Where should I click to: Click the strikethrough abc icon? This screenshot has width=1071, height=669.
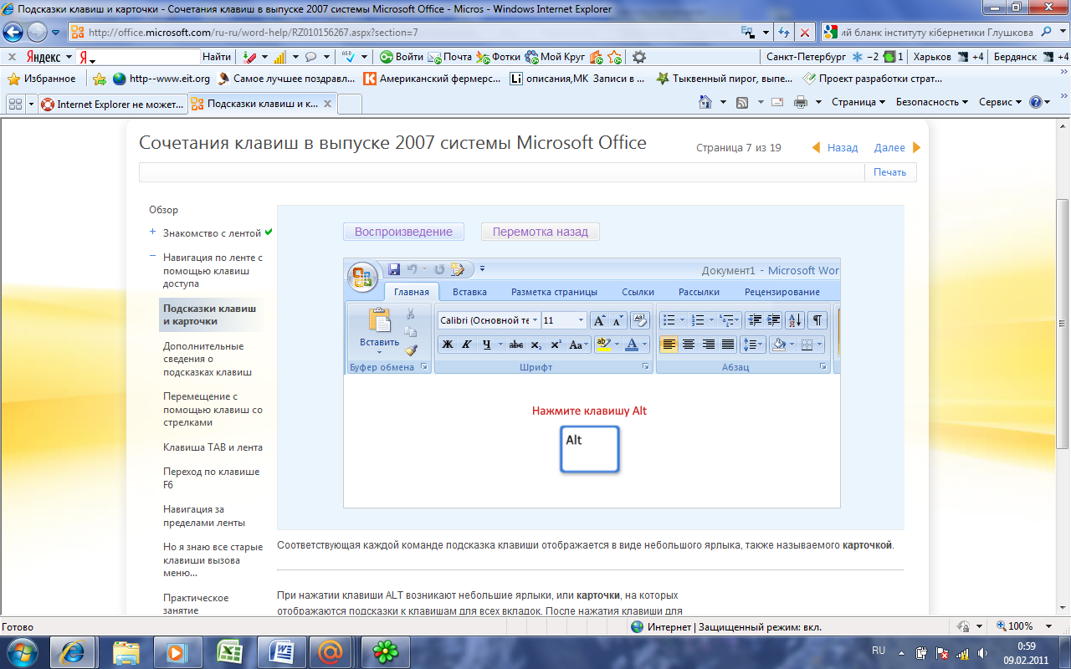tap(516, 345)
